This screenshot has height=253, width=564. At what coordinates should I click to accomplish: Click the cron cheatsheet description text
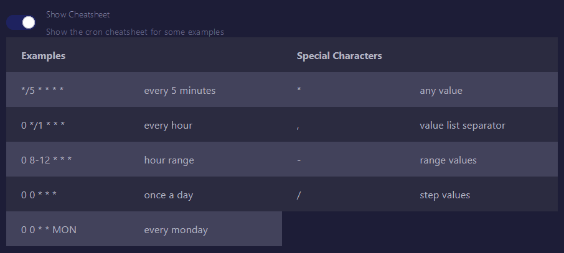coord(135,32)
